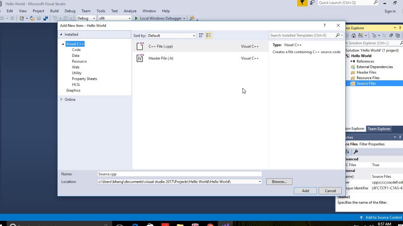Click the Browse... button

click(279, 182)
